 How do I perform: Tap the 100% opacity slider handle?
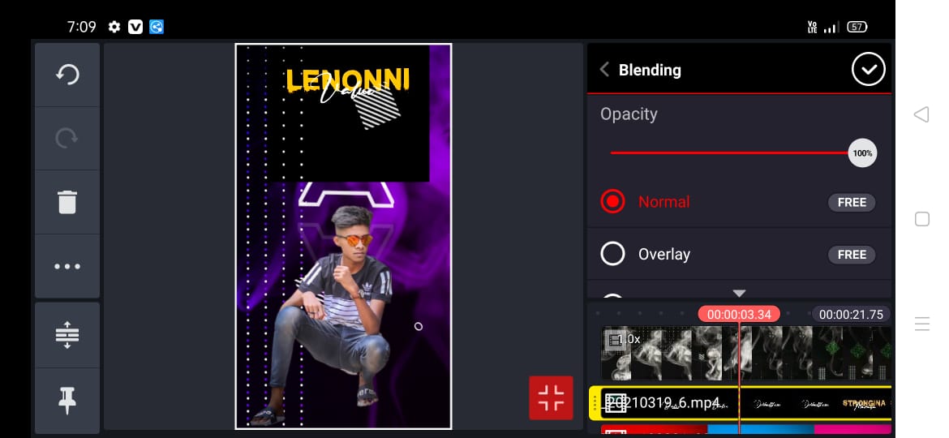pos(862,153)
